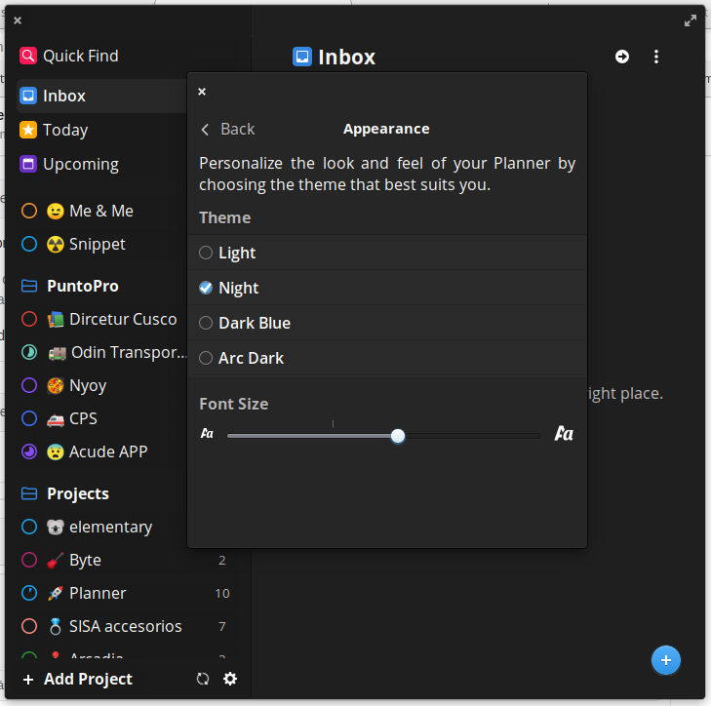Click the Byte count 2

coord(222,561)
